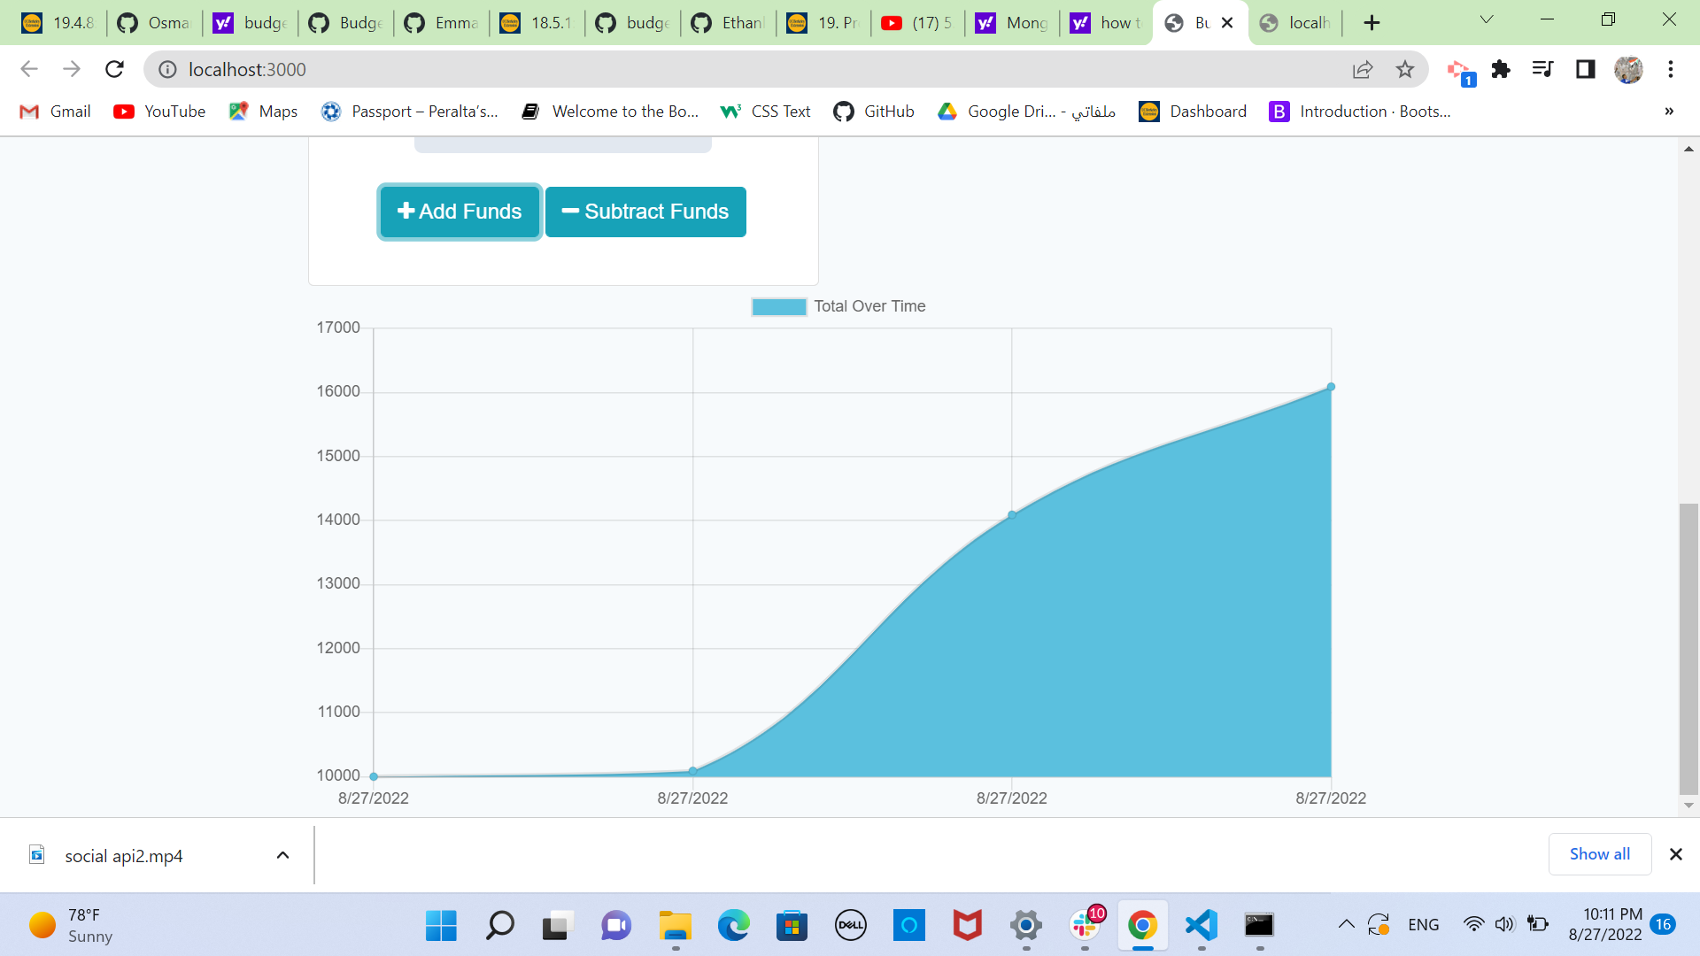Click the Google Drive bookmark icon

(947, 112)
